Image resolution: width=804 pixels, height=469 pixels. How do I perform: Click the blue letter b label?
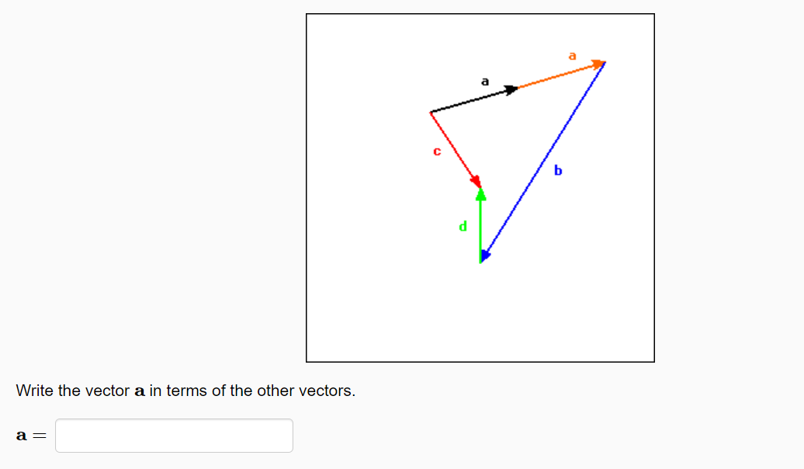pyautogui.click(x=558, y=169)
